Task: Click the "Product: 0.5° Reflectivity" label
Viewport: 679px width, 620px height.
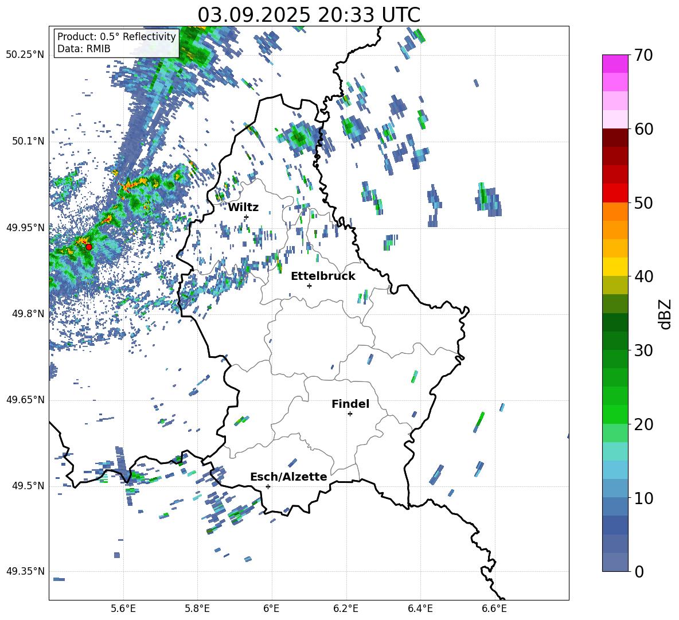Action: pyautogui.click(x=116, y=36)
